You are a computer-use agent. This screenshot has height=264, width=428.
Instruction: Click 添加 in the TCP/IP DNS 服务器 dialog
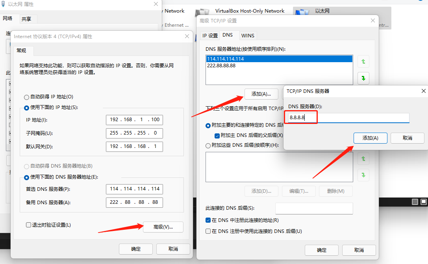point(370,138)
